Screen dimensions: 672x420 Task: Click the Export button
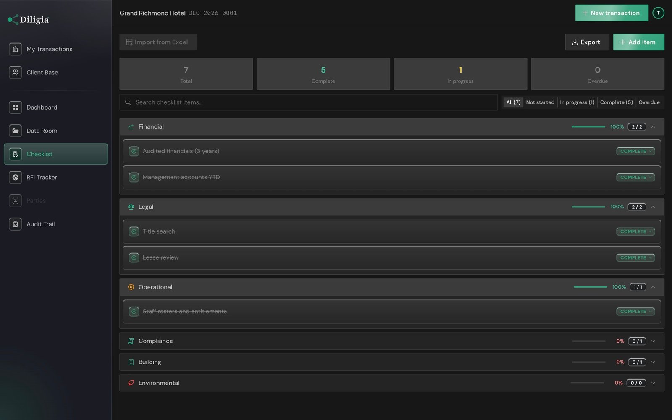coord(587,42)
